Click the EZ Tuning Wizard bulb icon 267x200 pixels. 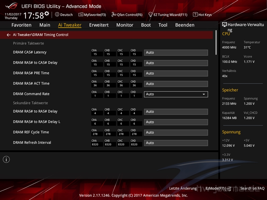(x=151, y=14)
